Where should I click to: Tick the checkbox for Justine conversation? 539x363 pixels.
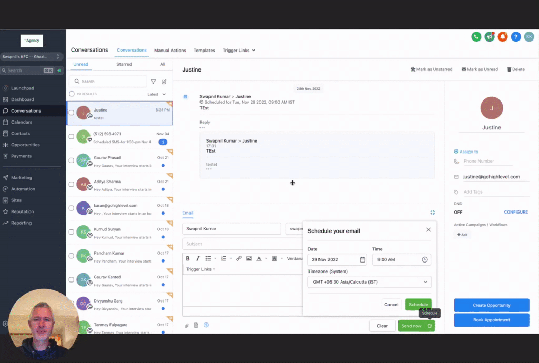(72, 113)
